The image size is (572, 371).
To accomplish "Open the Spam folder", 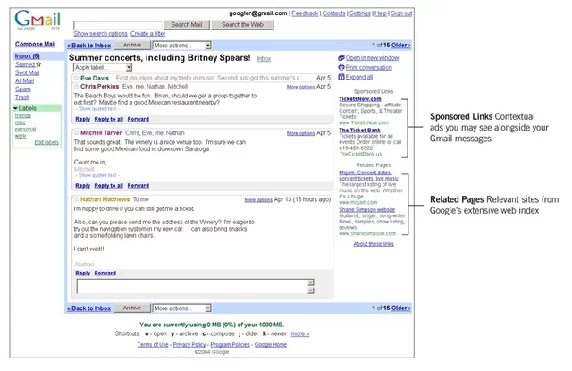I will tap(22, 89).
